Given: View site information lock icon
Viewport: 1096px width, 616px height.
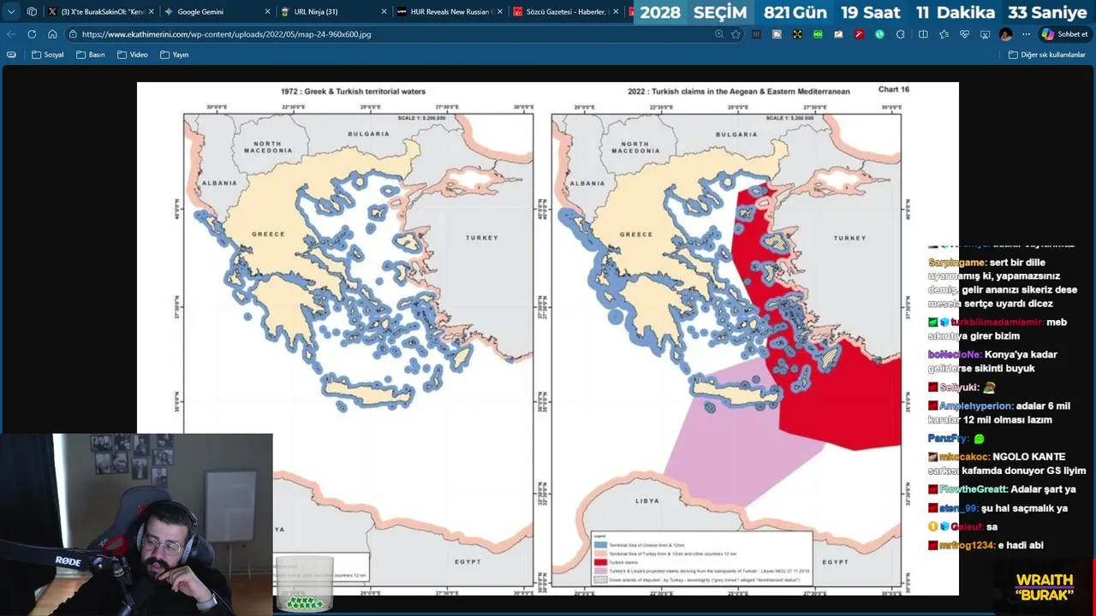Looking at the screenshot, I should [74, 34].
